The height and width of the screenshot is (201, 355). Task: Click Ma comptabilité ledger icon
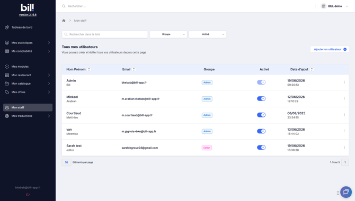click(7, 51)
